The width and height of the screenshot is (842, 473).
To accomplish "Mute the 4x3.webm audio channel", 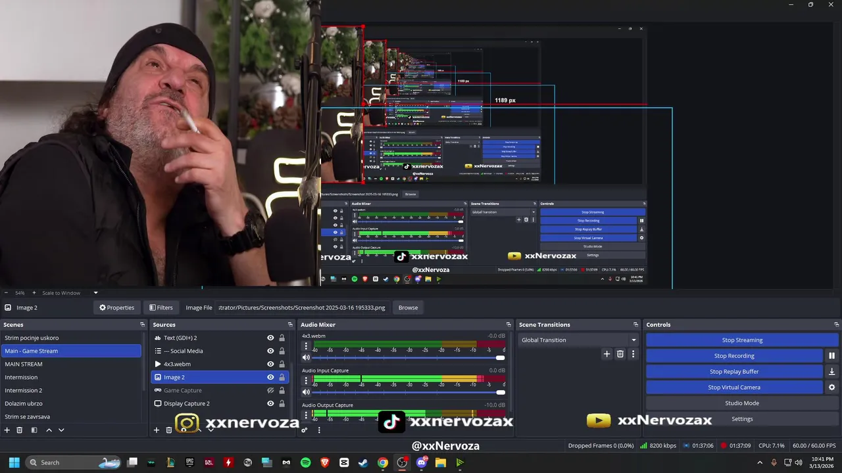I will pos(306,357).
